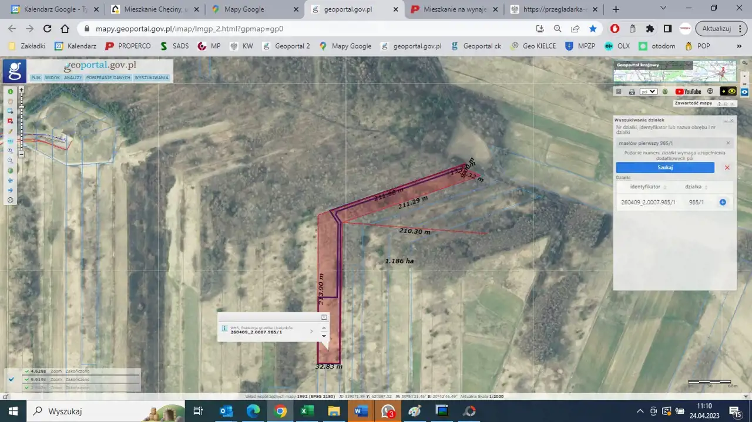The width and height of the screenshot is (752, 422).
Task: Click the print map icon
Action: tap(632, 92)
